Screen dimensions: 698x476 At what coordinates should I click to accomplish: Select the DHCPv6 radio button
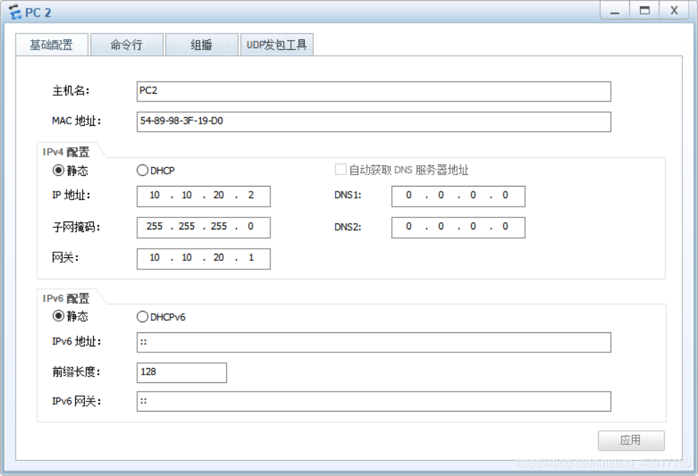[x=142, y=317]
